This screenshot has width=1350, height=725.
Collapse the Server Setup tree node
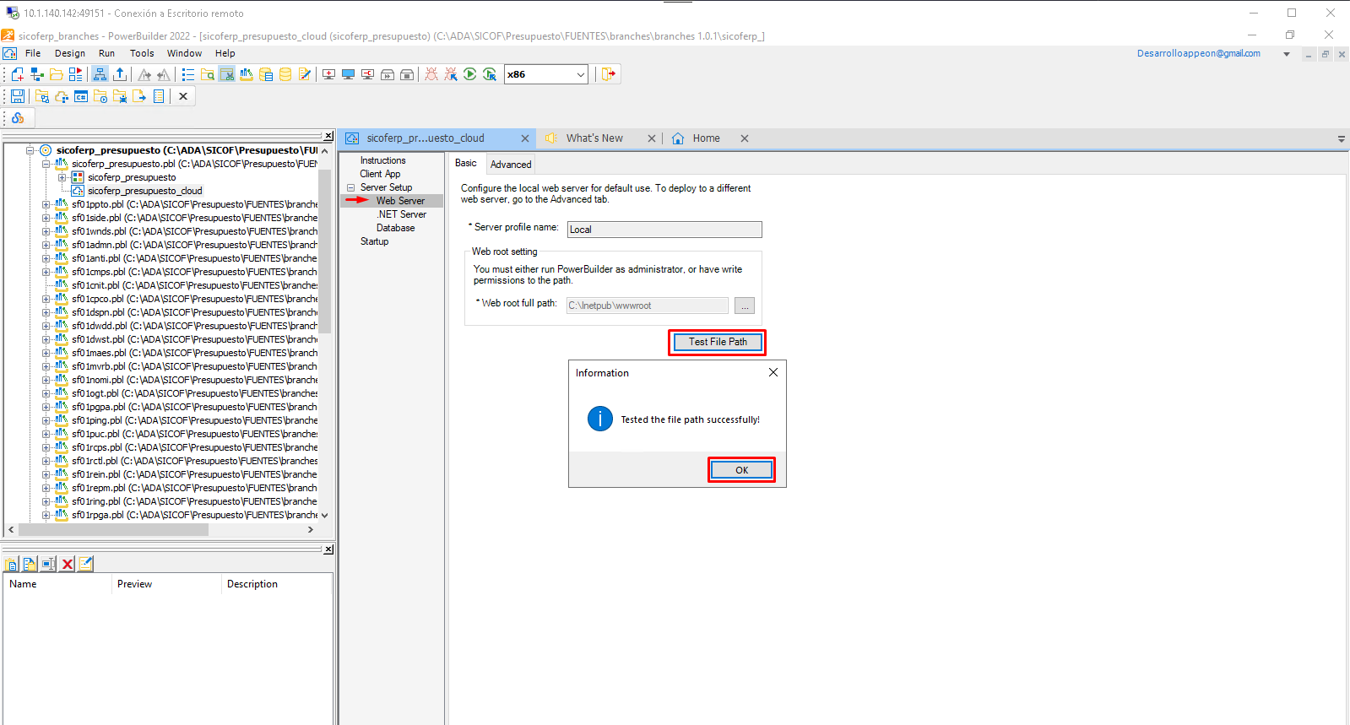tap(350, 187)
